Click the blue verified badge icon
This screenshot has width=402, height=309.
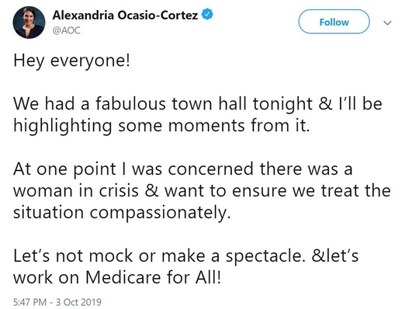[x=207, y=15]
